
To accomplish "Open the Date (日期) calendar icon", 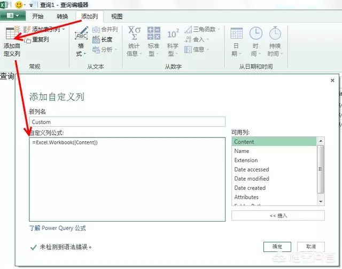I will point(236,33).
